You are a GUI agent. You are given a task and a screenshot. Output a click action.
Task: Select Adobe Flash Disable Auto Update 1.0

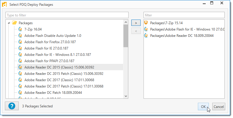[53, 35]
